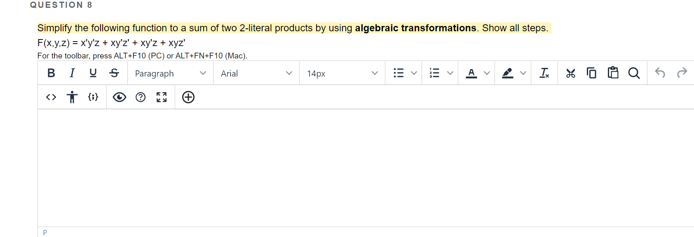694x237 pixels.
Task: Open the source code editor
Action: [51, 97]
